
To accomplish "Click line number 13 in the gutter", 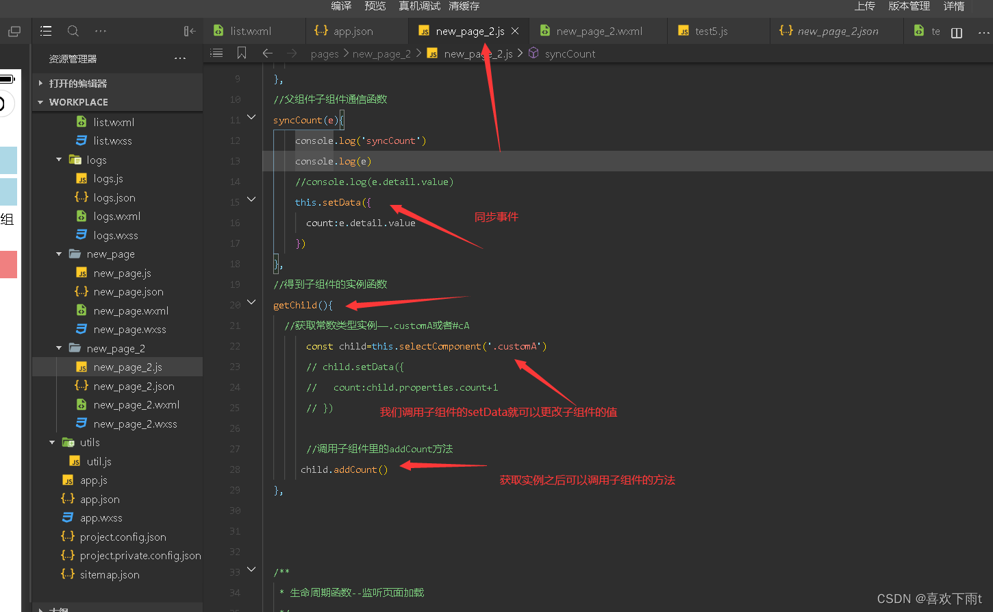I will (235, 161).
